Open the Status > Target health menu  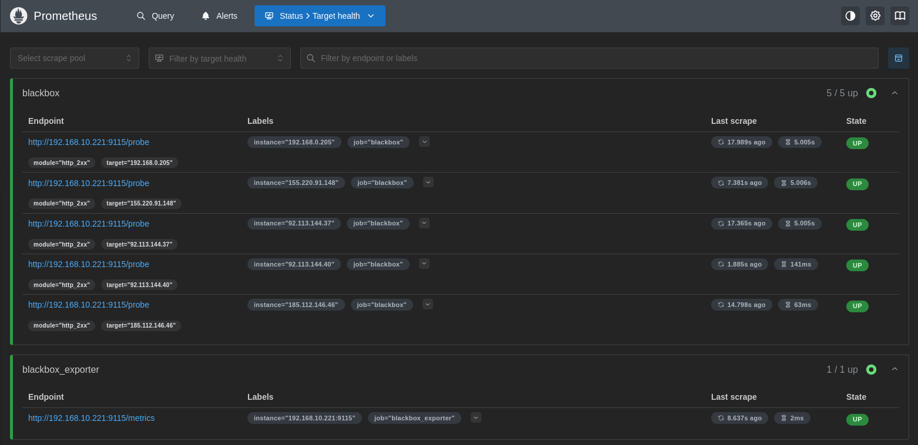click(320, 16)
